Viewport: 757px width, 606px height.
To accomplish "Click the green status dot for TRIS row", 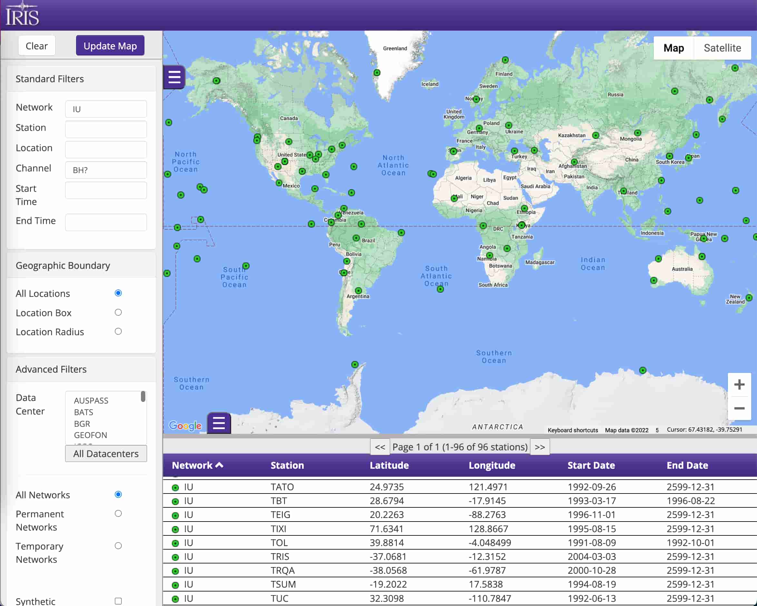I will pos(175,557).
